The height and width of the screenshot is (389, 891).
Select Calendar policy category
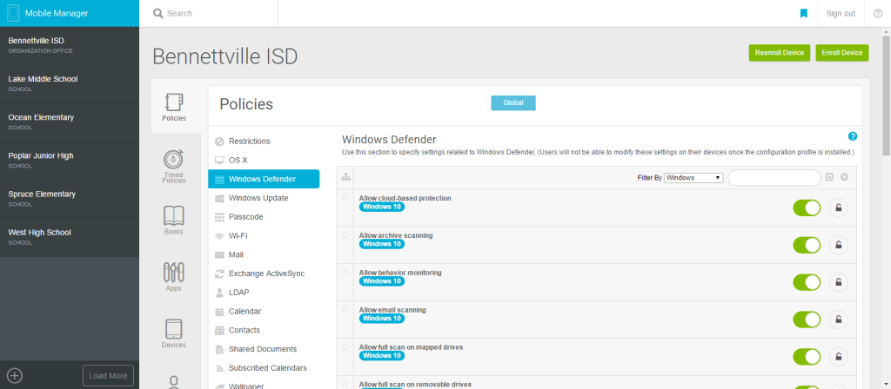pyautogui.click(x=264, y=312)
